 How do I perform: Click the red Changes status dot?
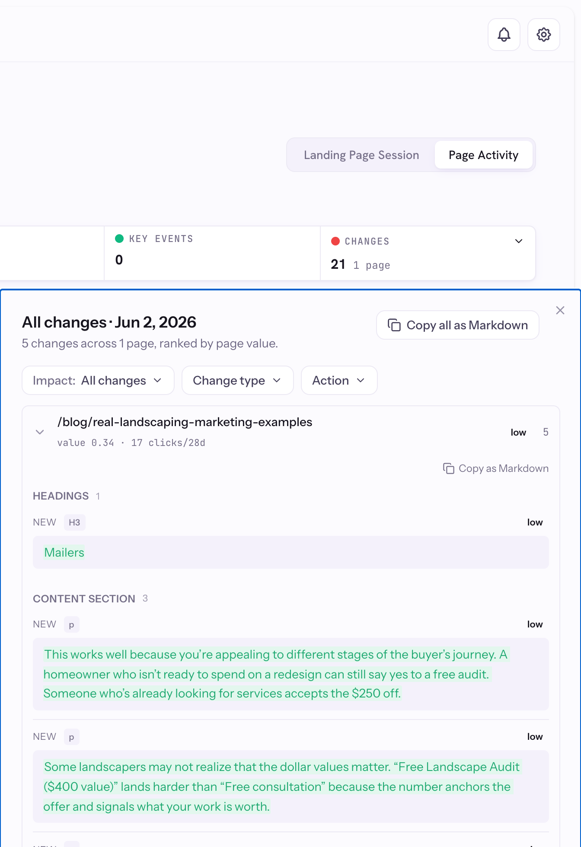335,241
